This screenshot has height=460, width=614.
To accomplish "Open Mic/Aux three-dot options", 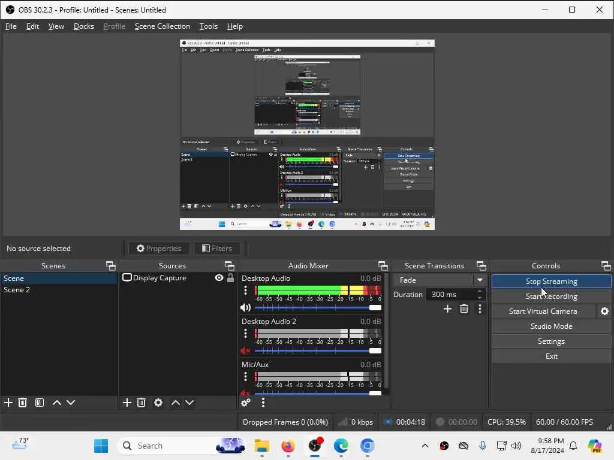I will [x=245, y=376].
